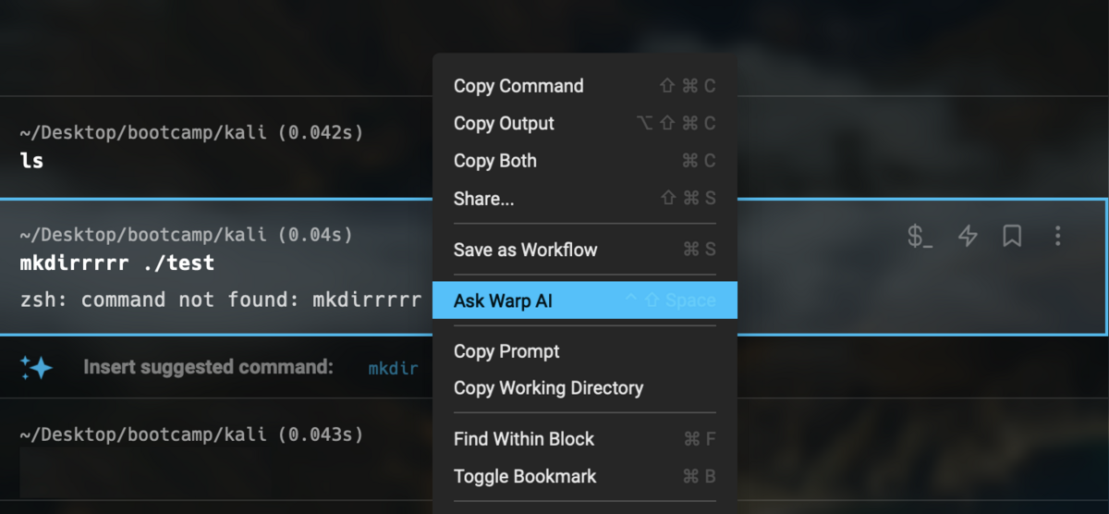Pick Copy Both in the context menu
This screenshot has width=1109, height=514.
click(585, 160)
